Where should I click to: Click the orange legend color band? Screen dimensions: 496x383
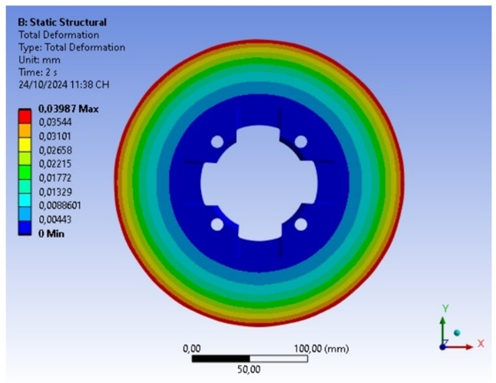(25, 130)
